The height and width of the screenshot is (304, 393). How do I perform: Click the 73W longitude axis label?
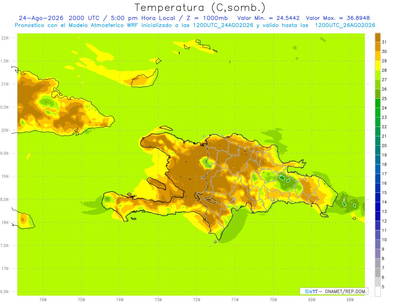point(158,299)
